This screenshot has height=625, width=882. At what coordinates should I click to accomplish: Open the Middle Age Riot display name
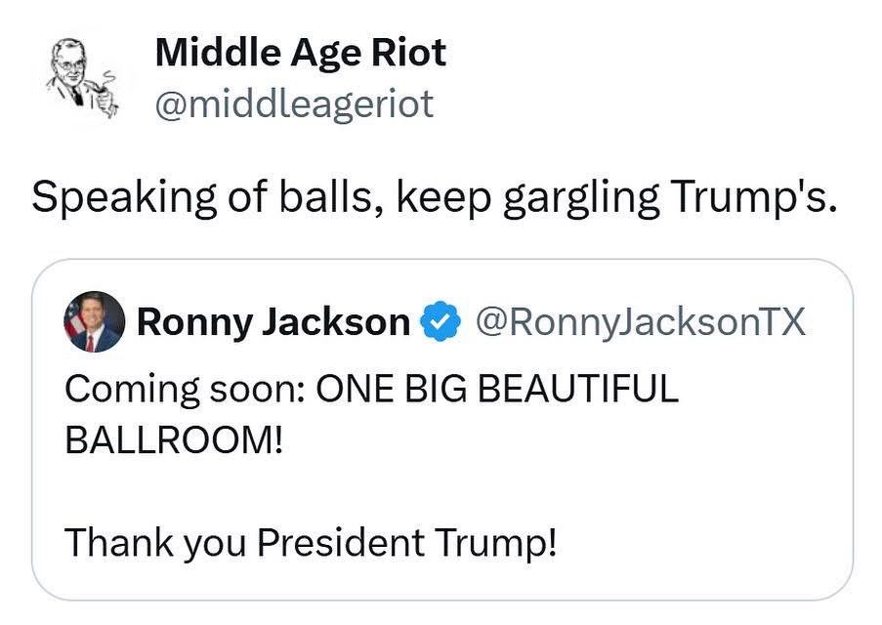coord(300,52)
